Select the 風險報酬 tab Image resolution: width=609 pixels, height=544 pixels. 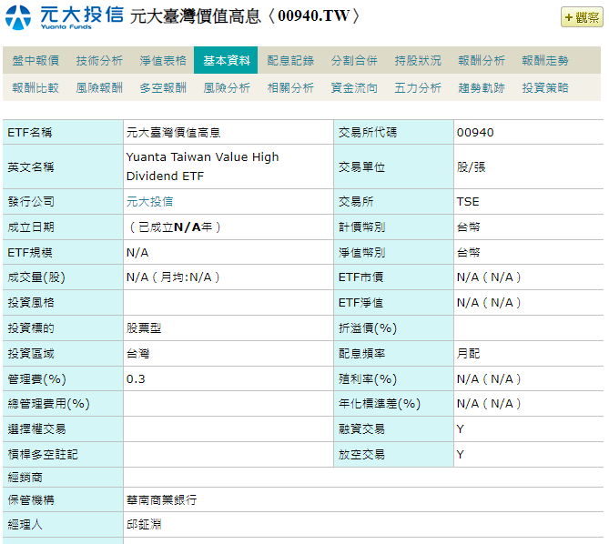click(99, 88)
